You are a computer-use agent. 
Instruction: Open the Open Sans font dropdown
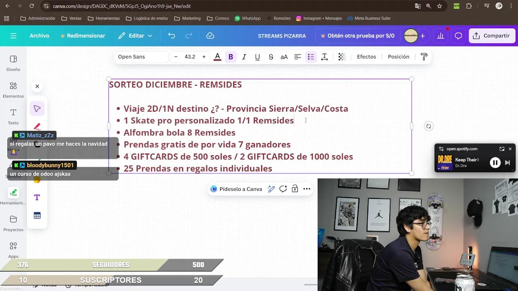pyautogui.click(x=141, y=57)
